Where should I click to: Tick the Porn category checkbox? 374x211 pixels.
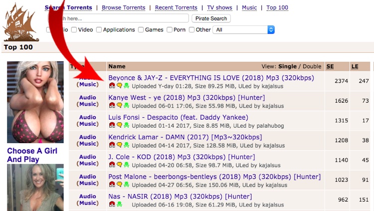point(170,30)
